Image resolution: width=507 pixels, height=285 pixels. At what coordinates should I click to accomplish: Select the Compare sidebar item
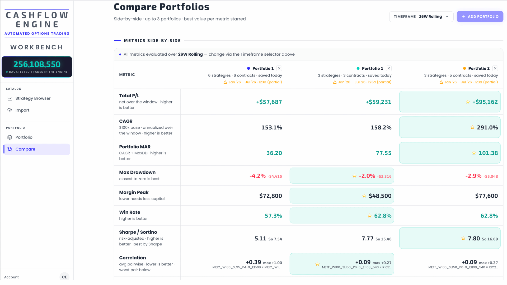point(37,149)
